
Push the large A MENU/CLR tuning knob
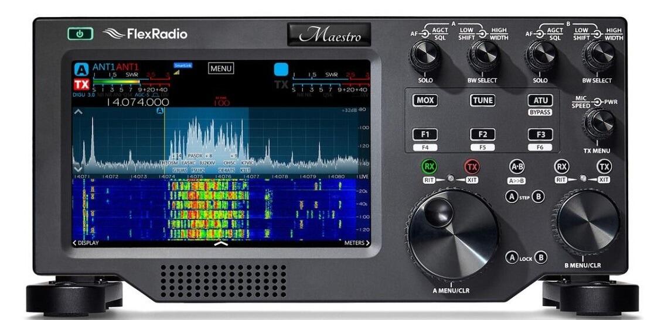pos(452,235)
